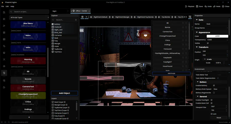Screen dimensions: 231x124
Task: Toggle the Visible checkbox
Action: pos(208,43)
